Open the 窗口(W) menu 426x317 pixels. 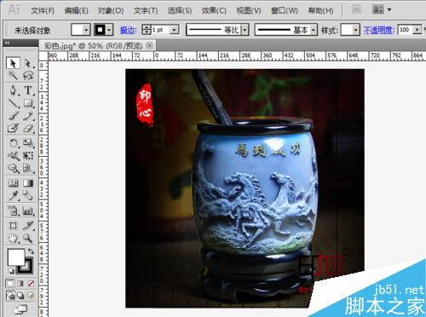tap(285, 11)
